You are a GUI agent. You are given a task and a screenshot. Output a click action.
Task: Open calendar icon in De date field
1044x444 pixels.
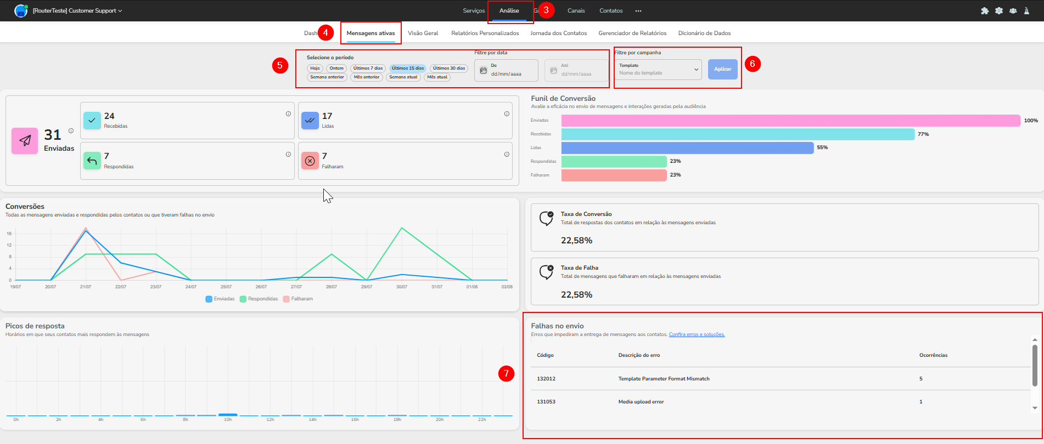coord(484,71)
